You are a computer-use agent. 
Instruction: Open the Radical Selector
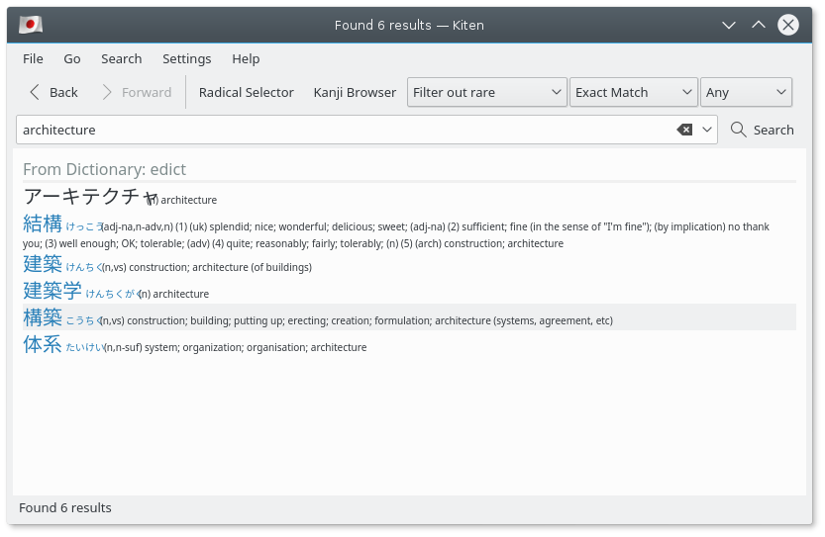point(246,92)
